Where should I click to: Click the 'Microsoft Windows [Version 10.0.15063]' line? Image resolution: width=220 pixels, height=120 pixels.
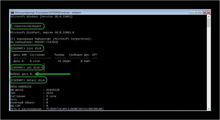[x=41, y=16]
